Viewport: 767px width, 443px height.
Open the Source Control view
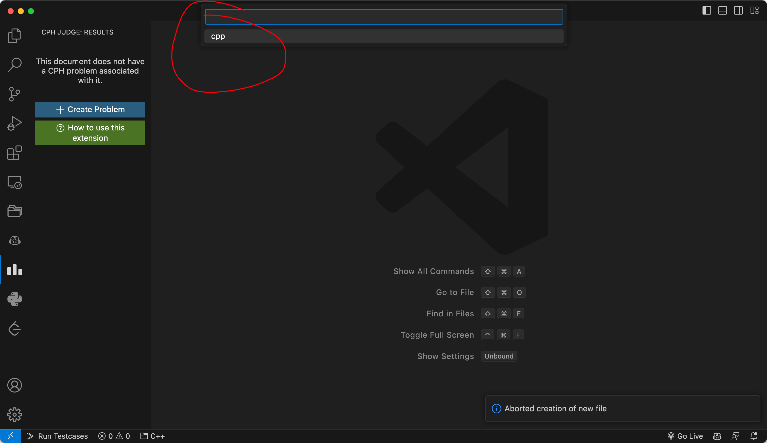click(14, 94)
